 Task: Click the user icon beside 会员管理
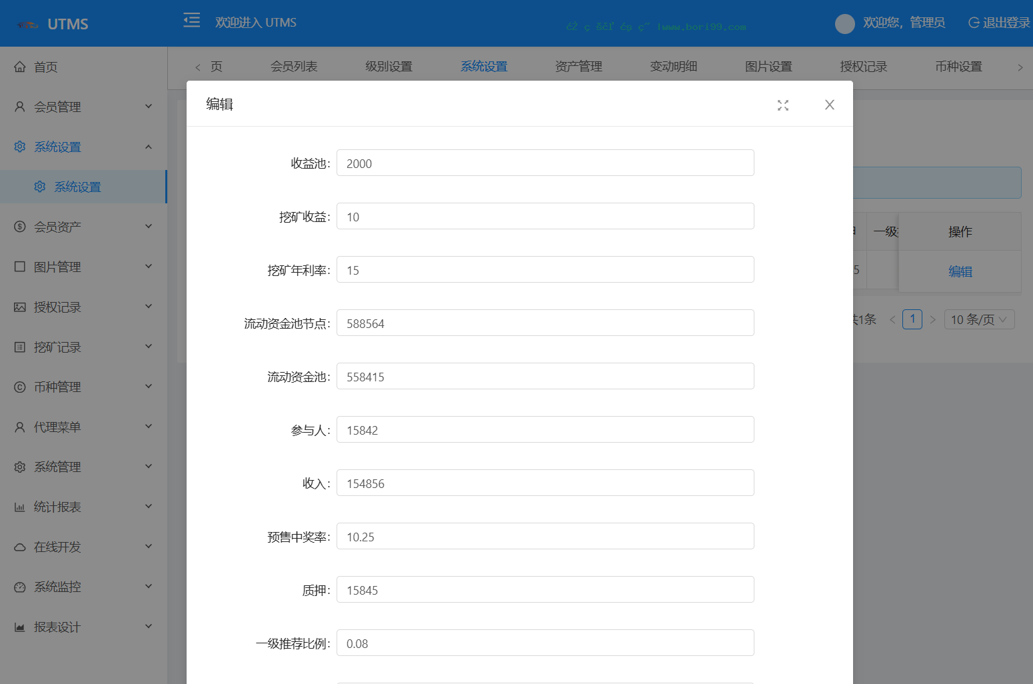pos(20,107)
